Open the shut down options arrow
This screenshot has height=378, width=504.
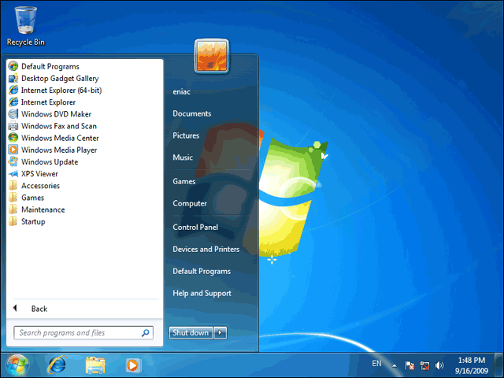[x=220, y=332]
